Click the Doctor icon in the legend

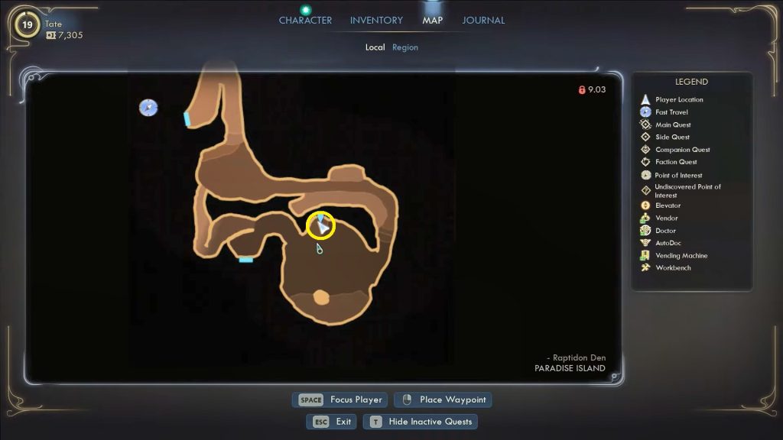click(x=645, y=231)
